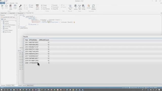162x91 pixels.
Task: Click Merge XML in the ribbon
Action: pos(55,9)
